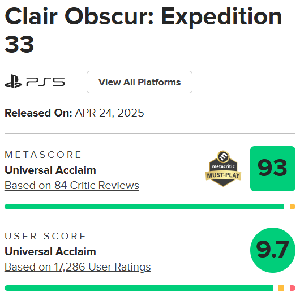Click the yellow segment of Metascore bar
Screen dimensions: 300x300
tap(293, 207)
